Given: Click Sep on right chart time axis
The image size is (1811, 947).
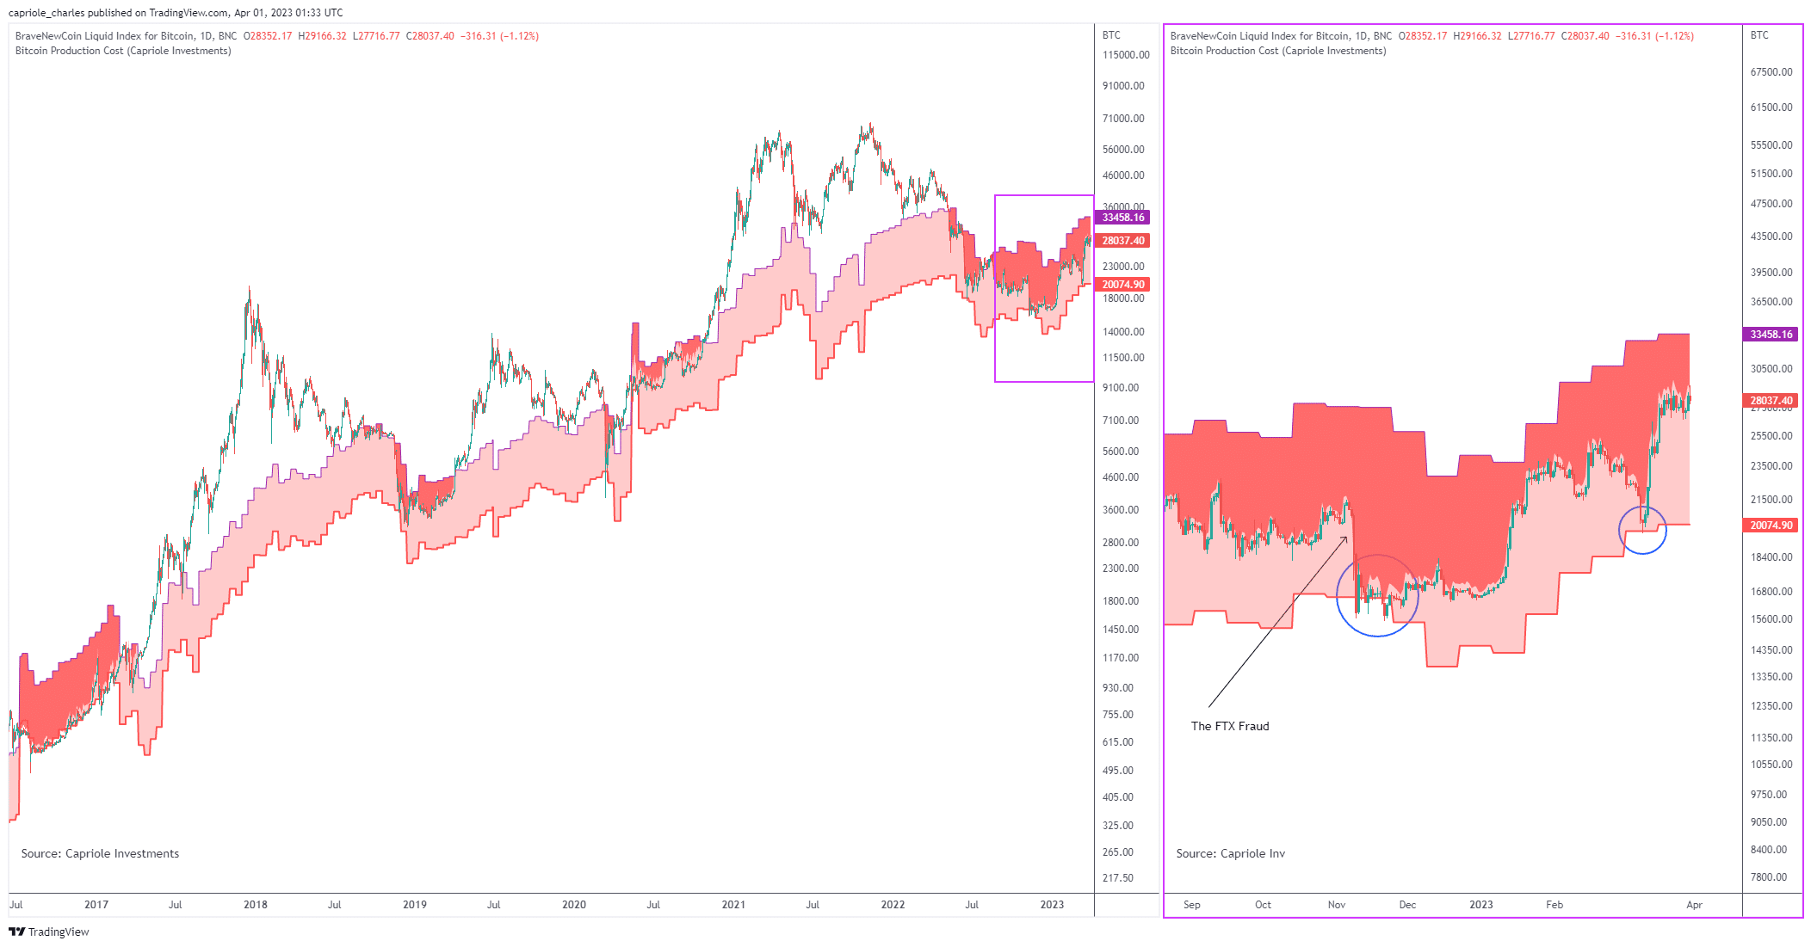Looking at the screenshot, I should coord(1191,905).
